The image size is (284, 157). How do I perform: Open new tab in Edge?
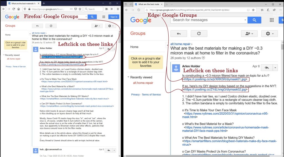[167, 4]
